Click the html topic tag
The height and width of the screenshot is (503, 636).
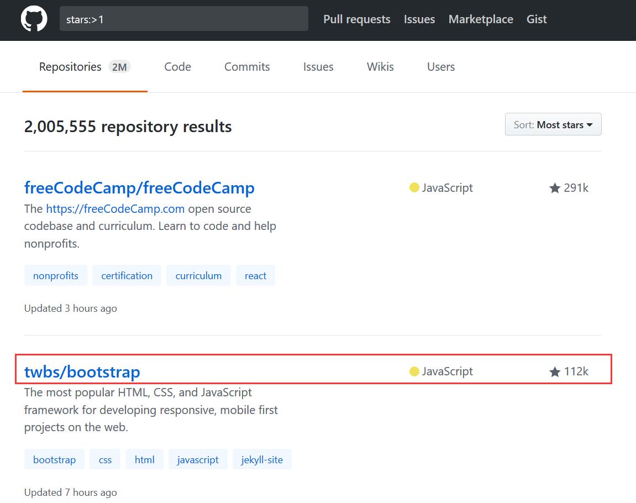tap(144, 459)
